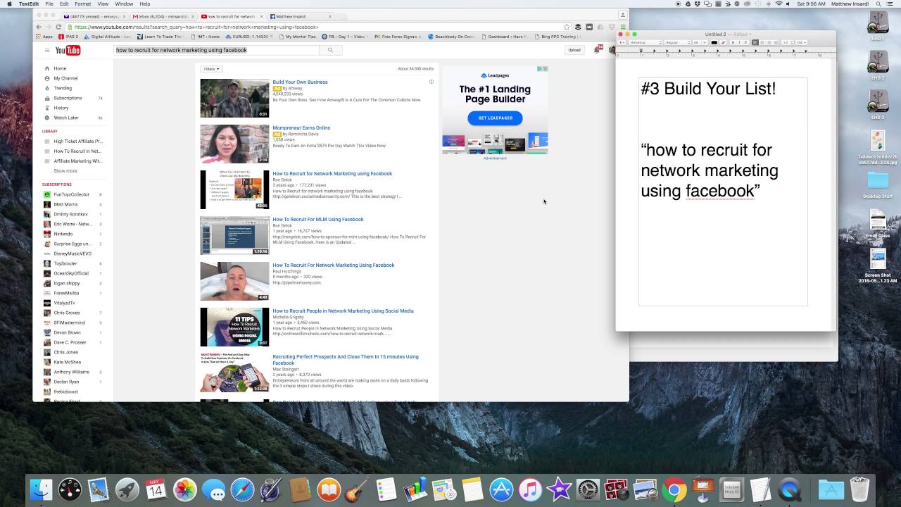Open the paragraph styles dropdown in TextEdit

(622, 42)
